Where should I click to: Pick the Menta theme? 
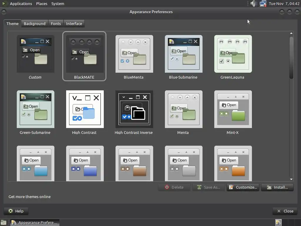click(x=183, y=109)
